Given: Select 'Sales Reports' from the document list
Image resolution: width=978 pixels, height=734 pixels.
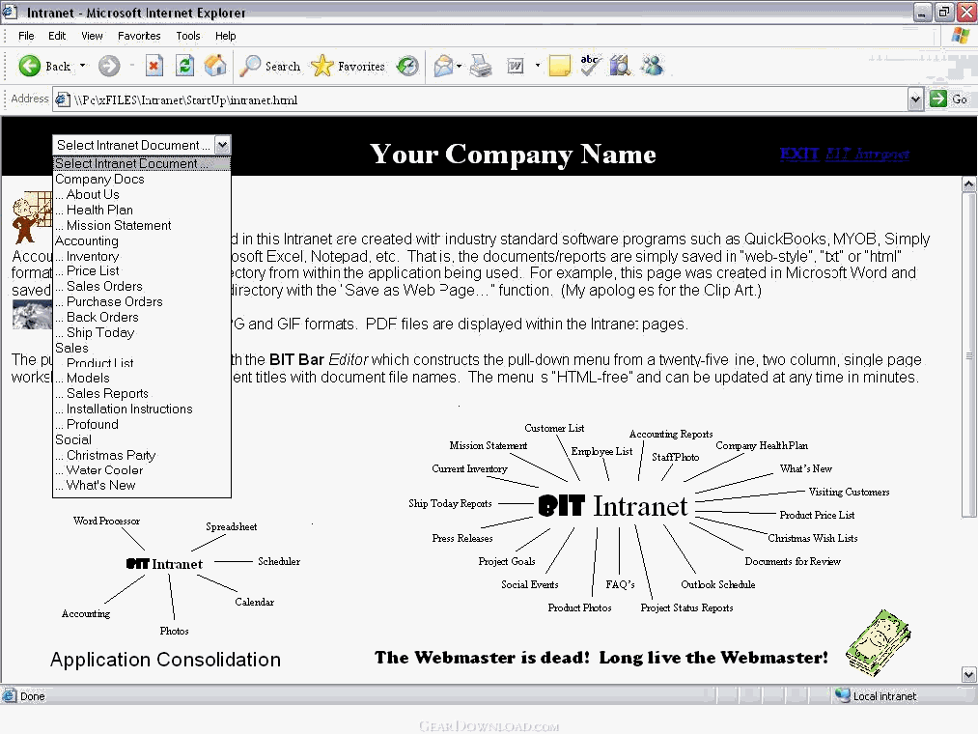Looking at the screenshot, I should click(142, 393).
